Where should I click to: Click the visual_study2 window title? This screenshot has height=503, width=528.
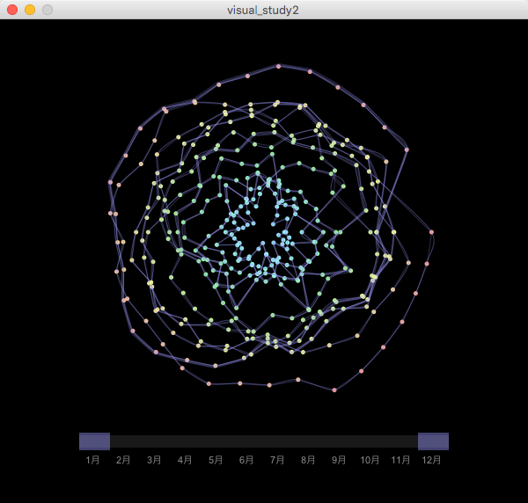point(263,10)
